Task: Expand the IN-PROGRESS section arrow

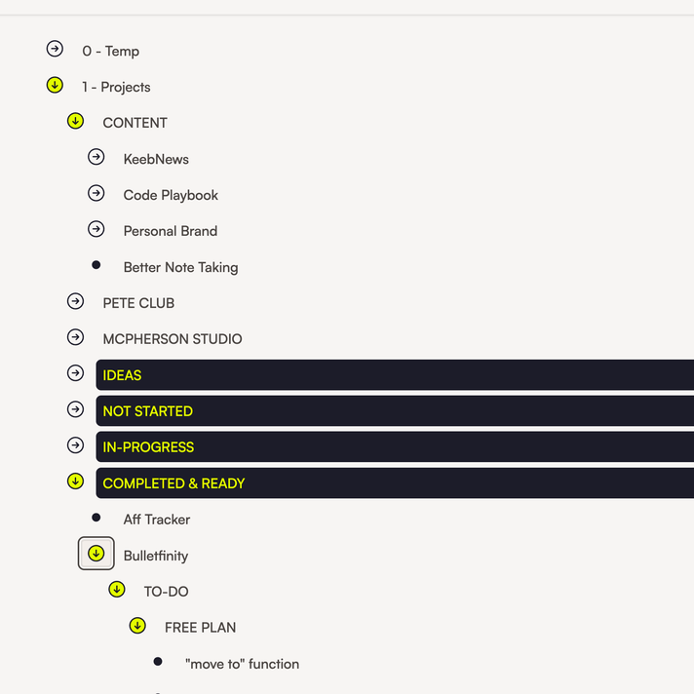Action: pos(75,446)
